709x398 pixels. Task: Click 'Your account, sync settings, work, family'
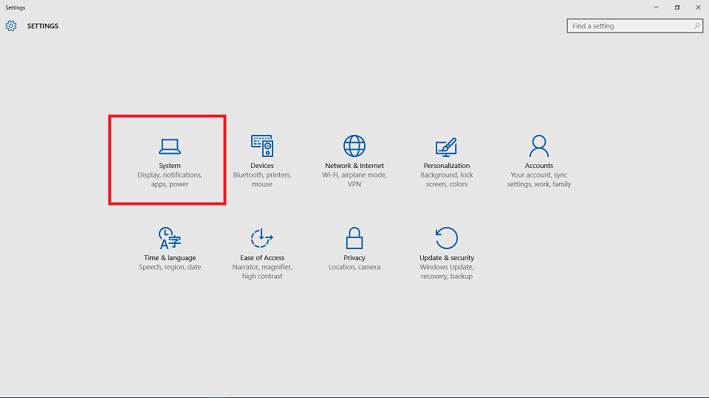click(539, 180)
